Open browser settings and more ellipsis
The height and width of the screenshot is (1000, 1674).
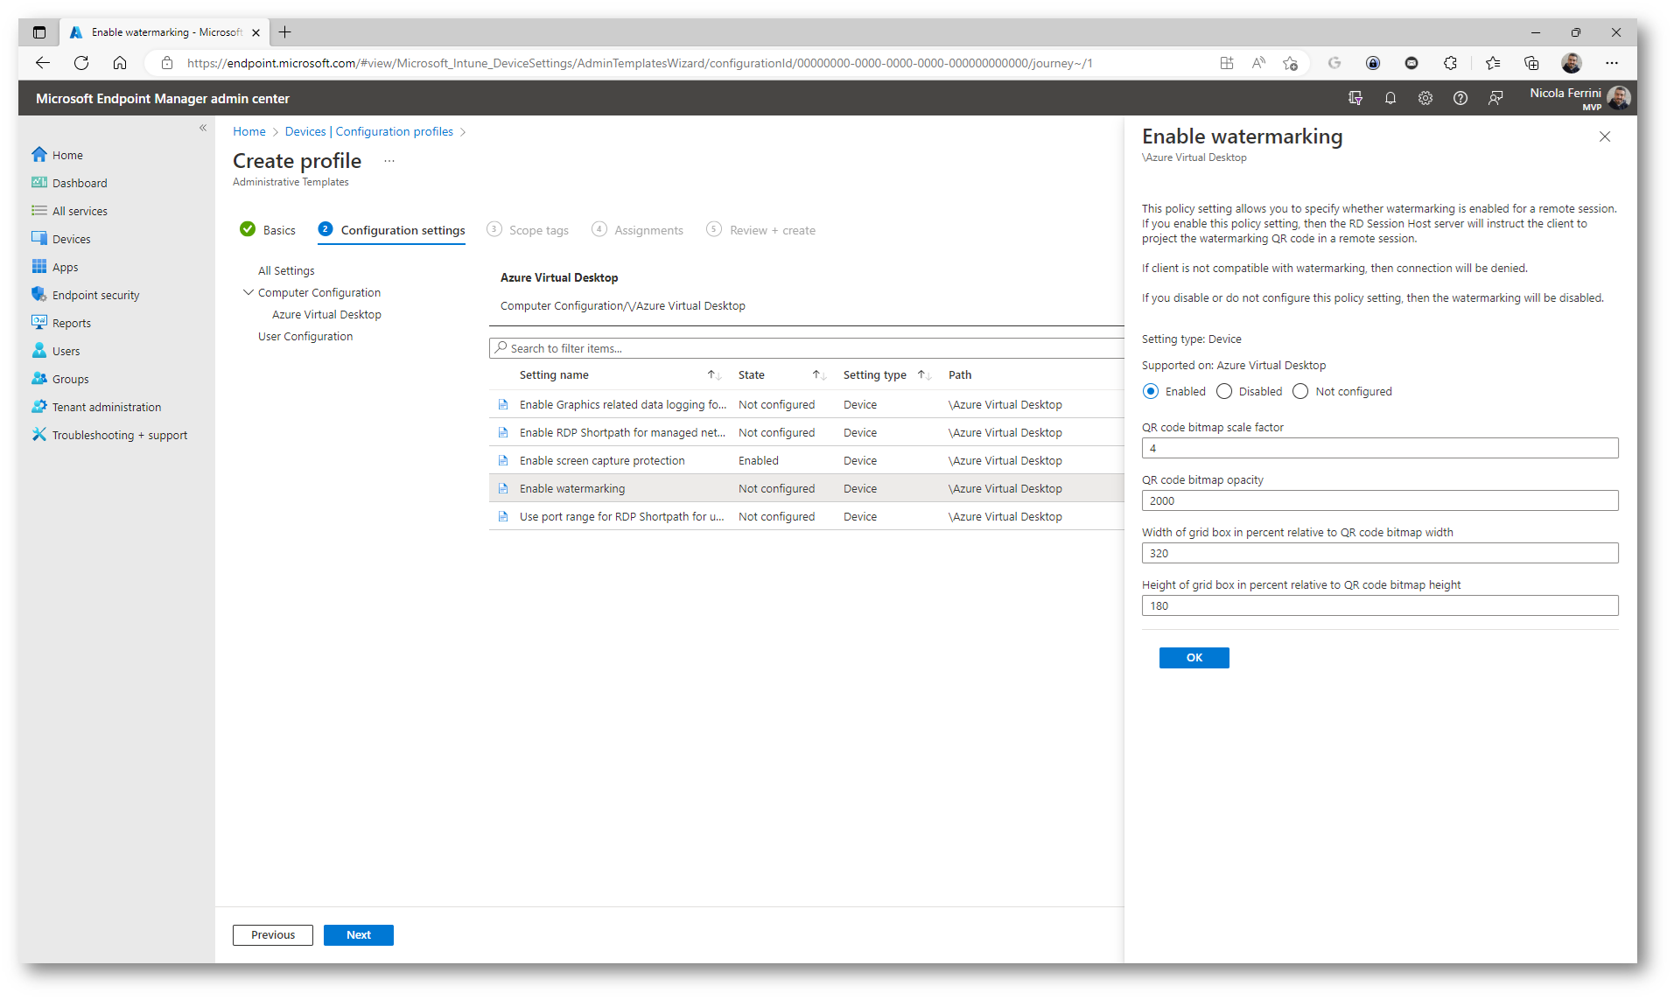pyautogui.click(x=1612, y=63)
